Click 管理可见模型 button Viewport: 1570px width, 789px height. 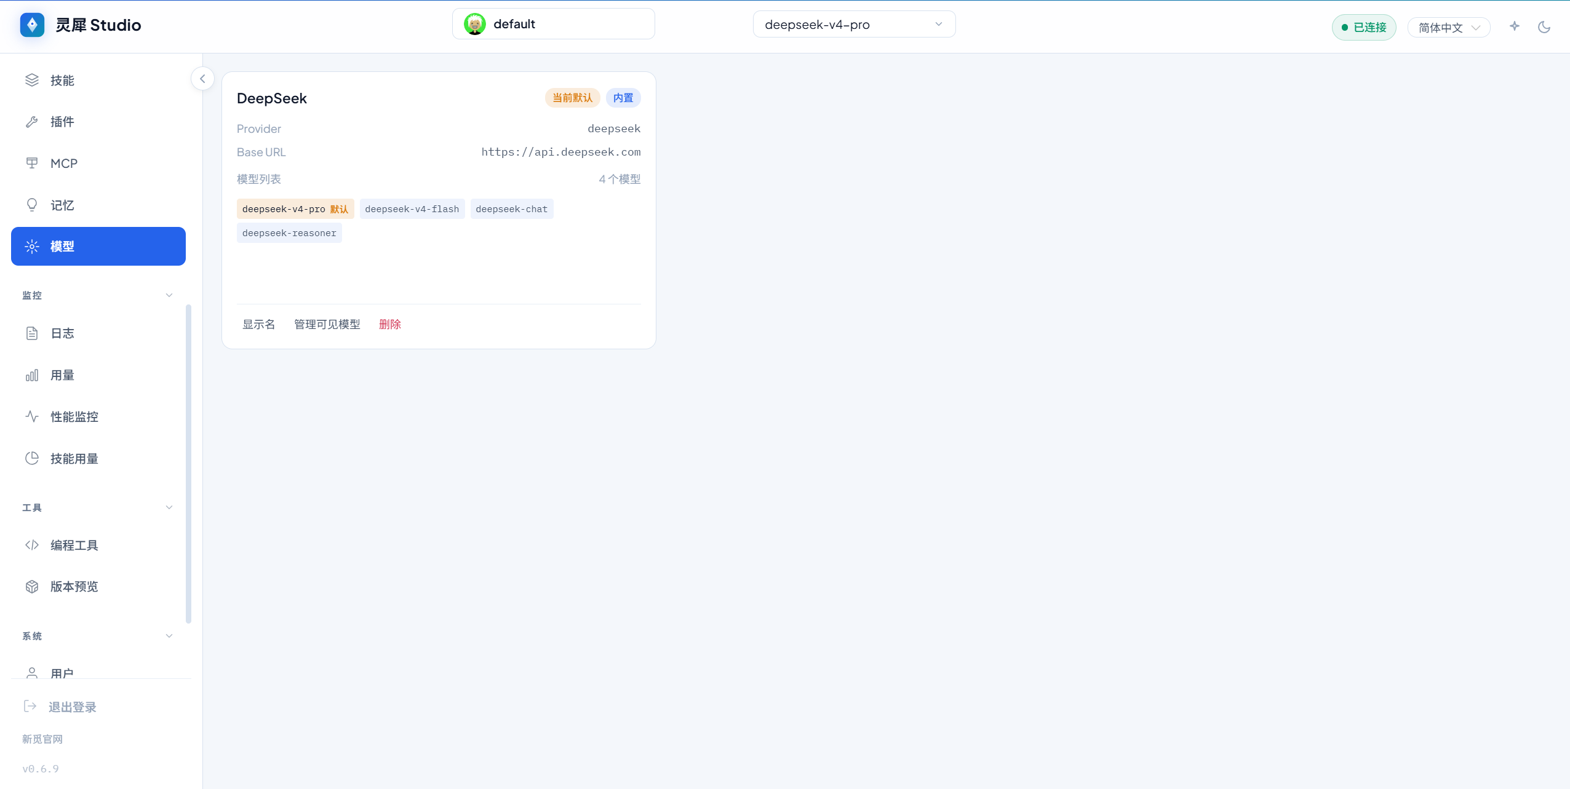(327, 324)
